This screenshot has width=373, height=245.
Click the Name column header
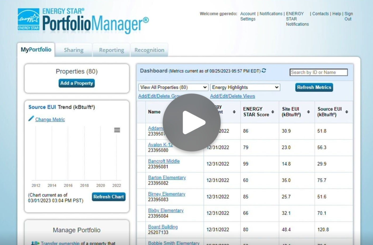click(154, 112)
